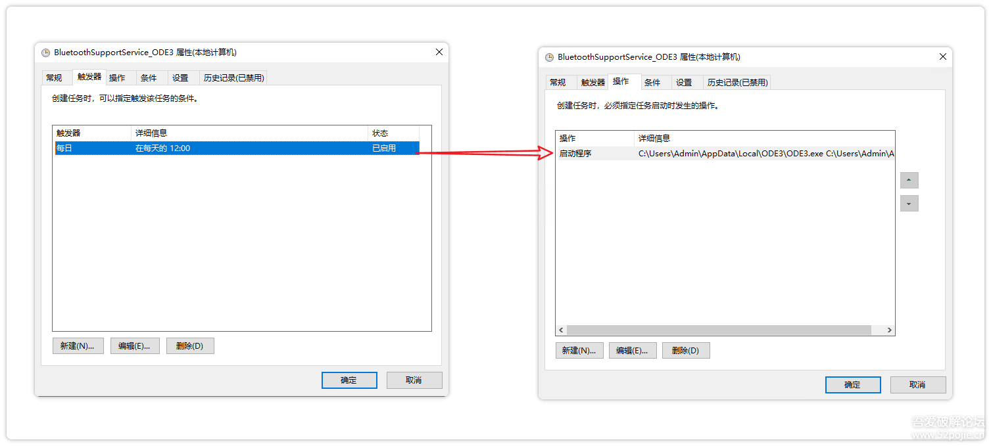This screenshot has width=991, height=446.
Task: Open 条件 tab in the triggers window
Action: [149, 78]
